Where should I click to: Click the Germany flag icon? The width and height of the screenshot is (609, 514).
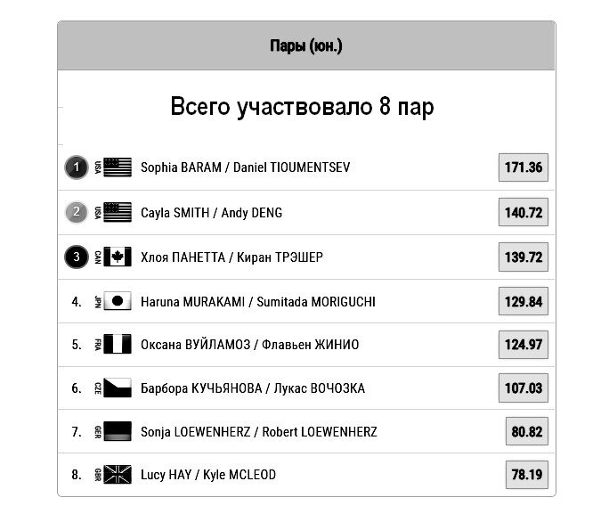point(118,431)
